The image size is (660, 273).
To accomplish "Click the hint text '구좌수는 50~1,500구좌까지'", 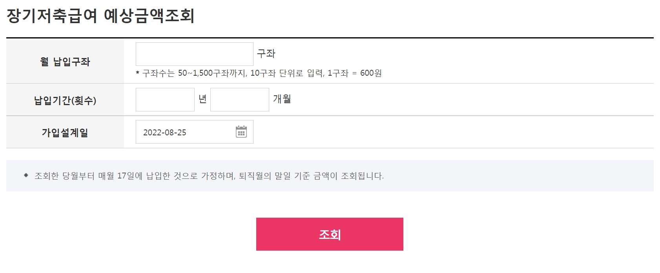I will [195, 73].
